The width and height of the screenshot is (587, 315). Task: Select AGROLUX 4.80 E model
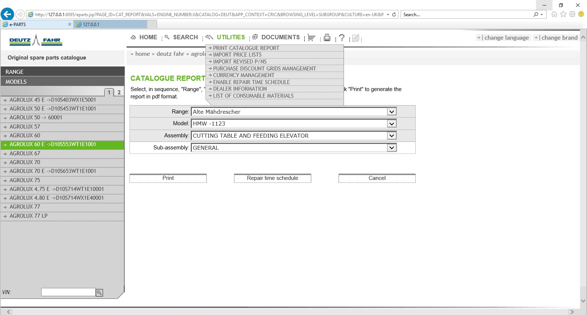point(62,198)
